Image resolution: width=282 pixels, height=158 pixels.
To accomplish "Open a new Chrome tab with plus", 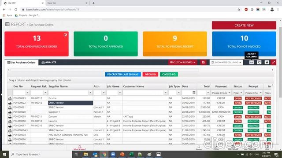I will [93, 3].
